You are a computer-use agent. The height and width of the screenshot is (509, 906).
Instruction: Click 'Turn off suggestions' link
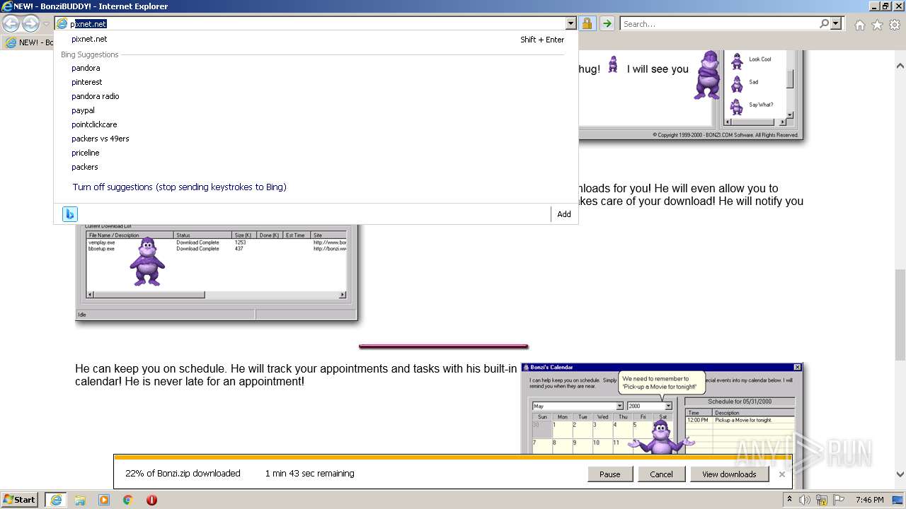[x=179, y=187]
